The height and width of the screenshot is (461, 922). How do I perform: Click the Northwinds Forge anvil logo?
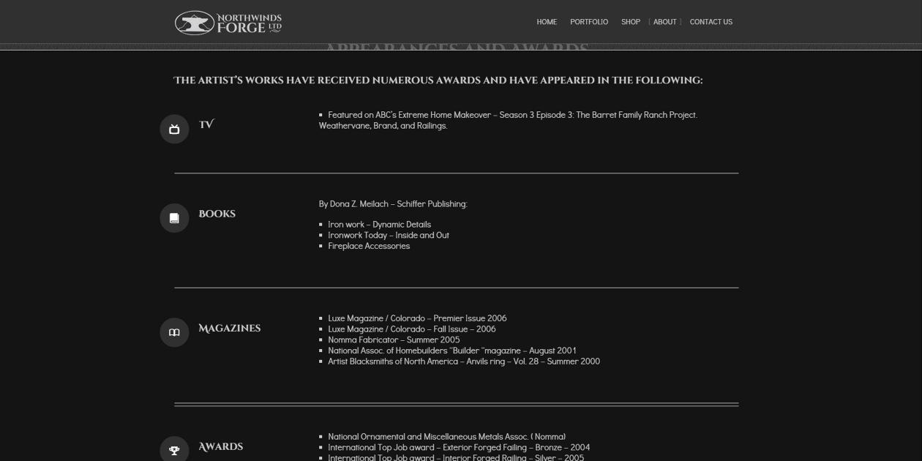(x=228, y=23)
